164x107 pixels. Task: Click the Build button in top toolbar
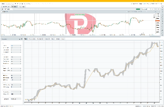tap(3, 4)
